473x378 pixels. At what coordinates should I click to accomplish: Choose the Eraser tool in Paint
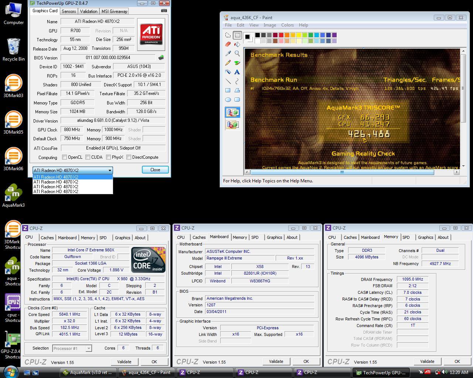(228, 44)
